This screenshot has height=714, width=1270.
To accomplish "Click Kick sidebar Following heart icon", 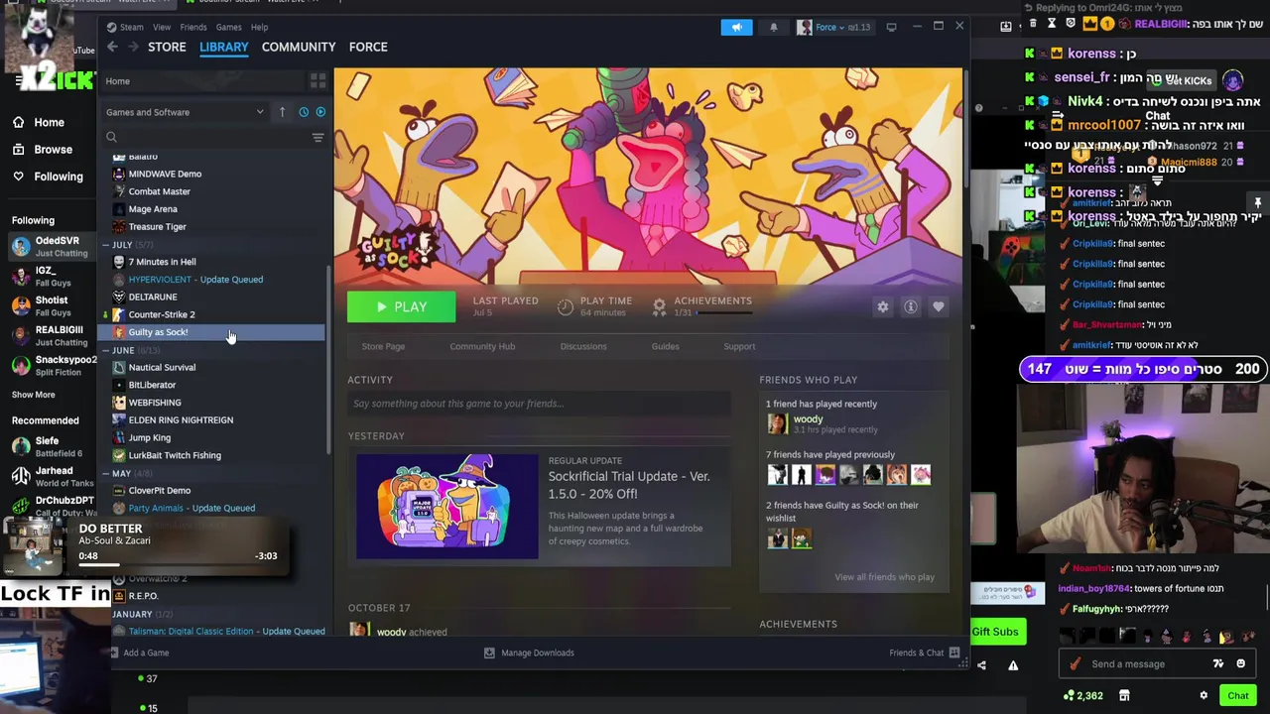I will [19, 177].
